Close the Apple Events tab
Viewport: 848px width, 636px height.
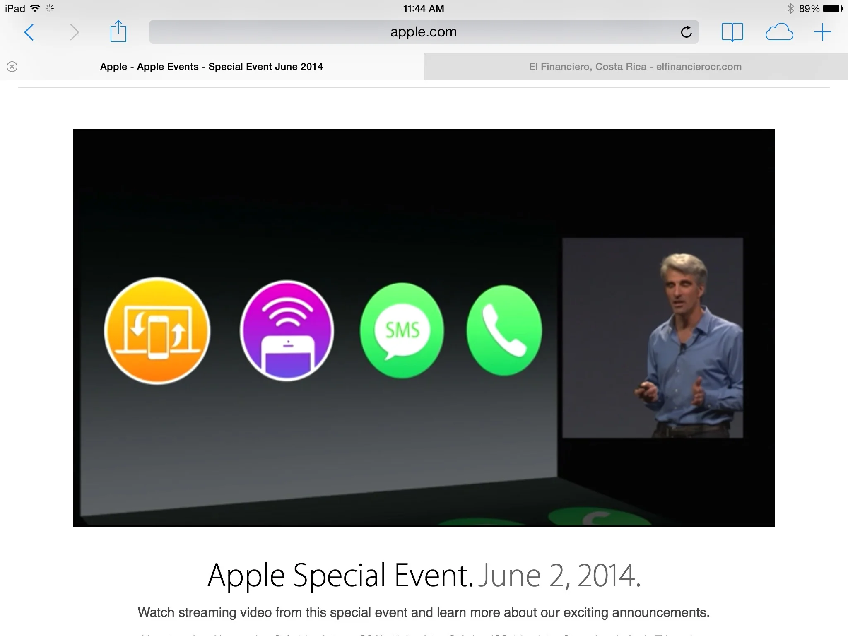coord(12,67)
